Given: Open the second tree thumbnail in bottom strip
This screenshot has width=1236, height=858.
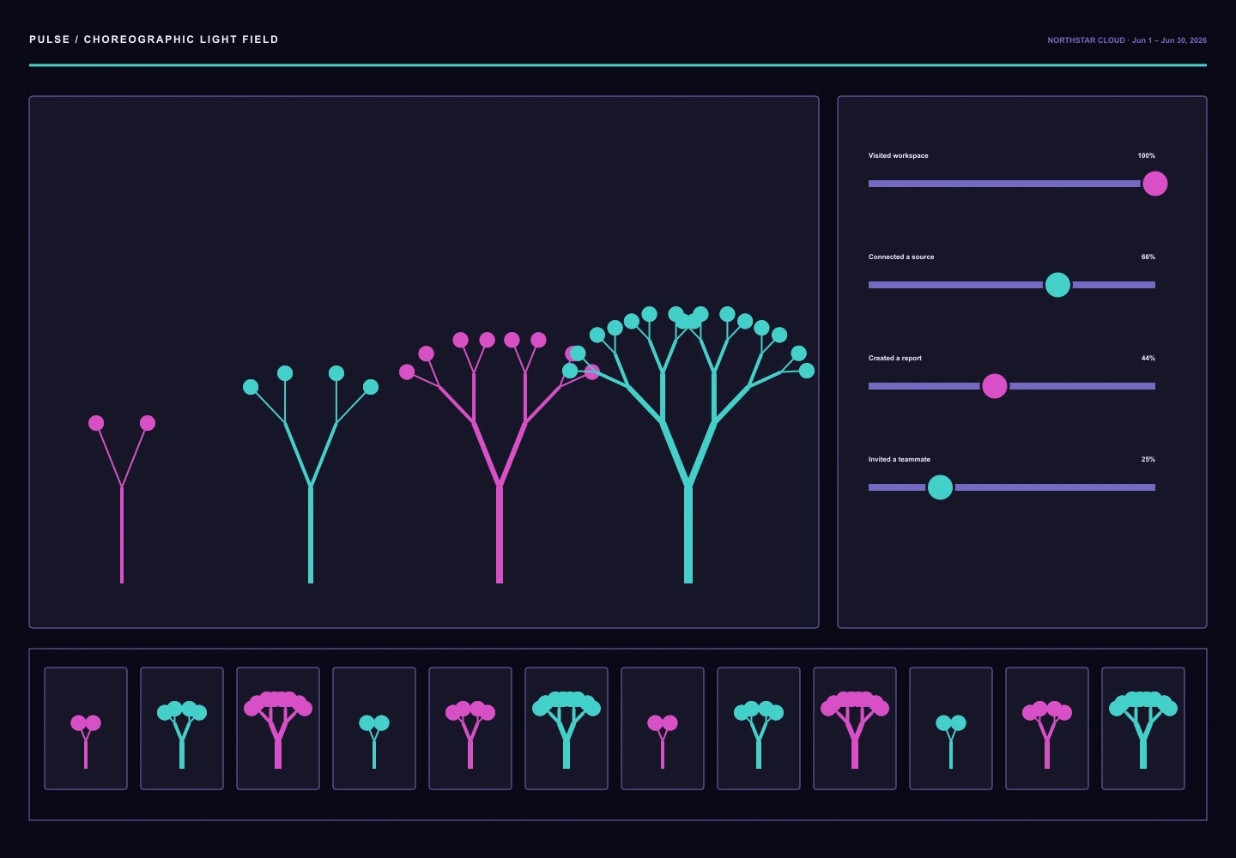Looking at the screenshot, I should point(182,728).
